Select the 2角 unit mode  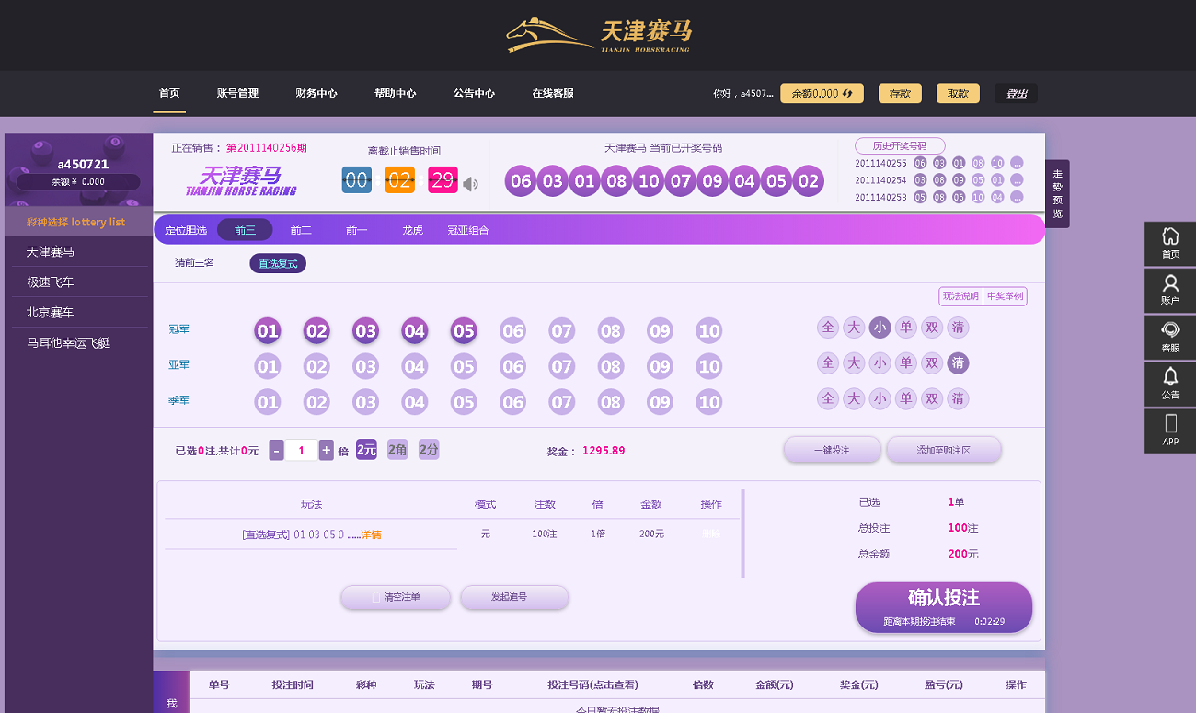point(397,450)
